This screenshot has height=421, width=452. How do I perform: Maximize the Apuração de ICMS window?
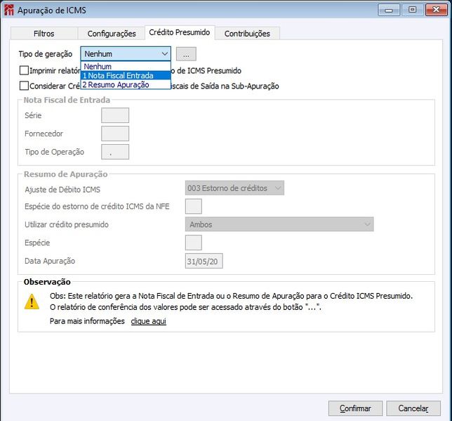413,10
